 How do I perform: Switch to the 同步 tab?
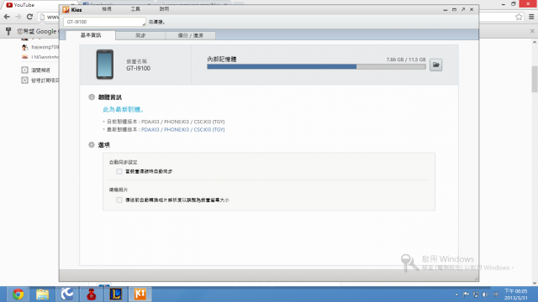[140, 35]
